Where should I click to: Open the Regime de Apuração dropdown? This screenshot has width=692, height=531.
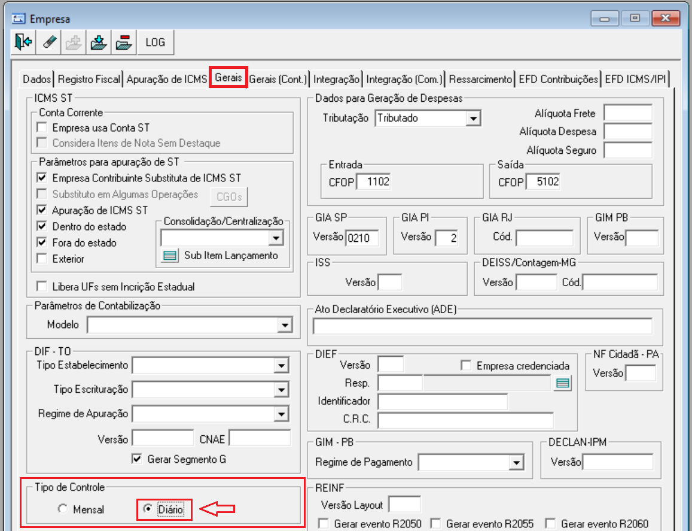coord(282,414)
